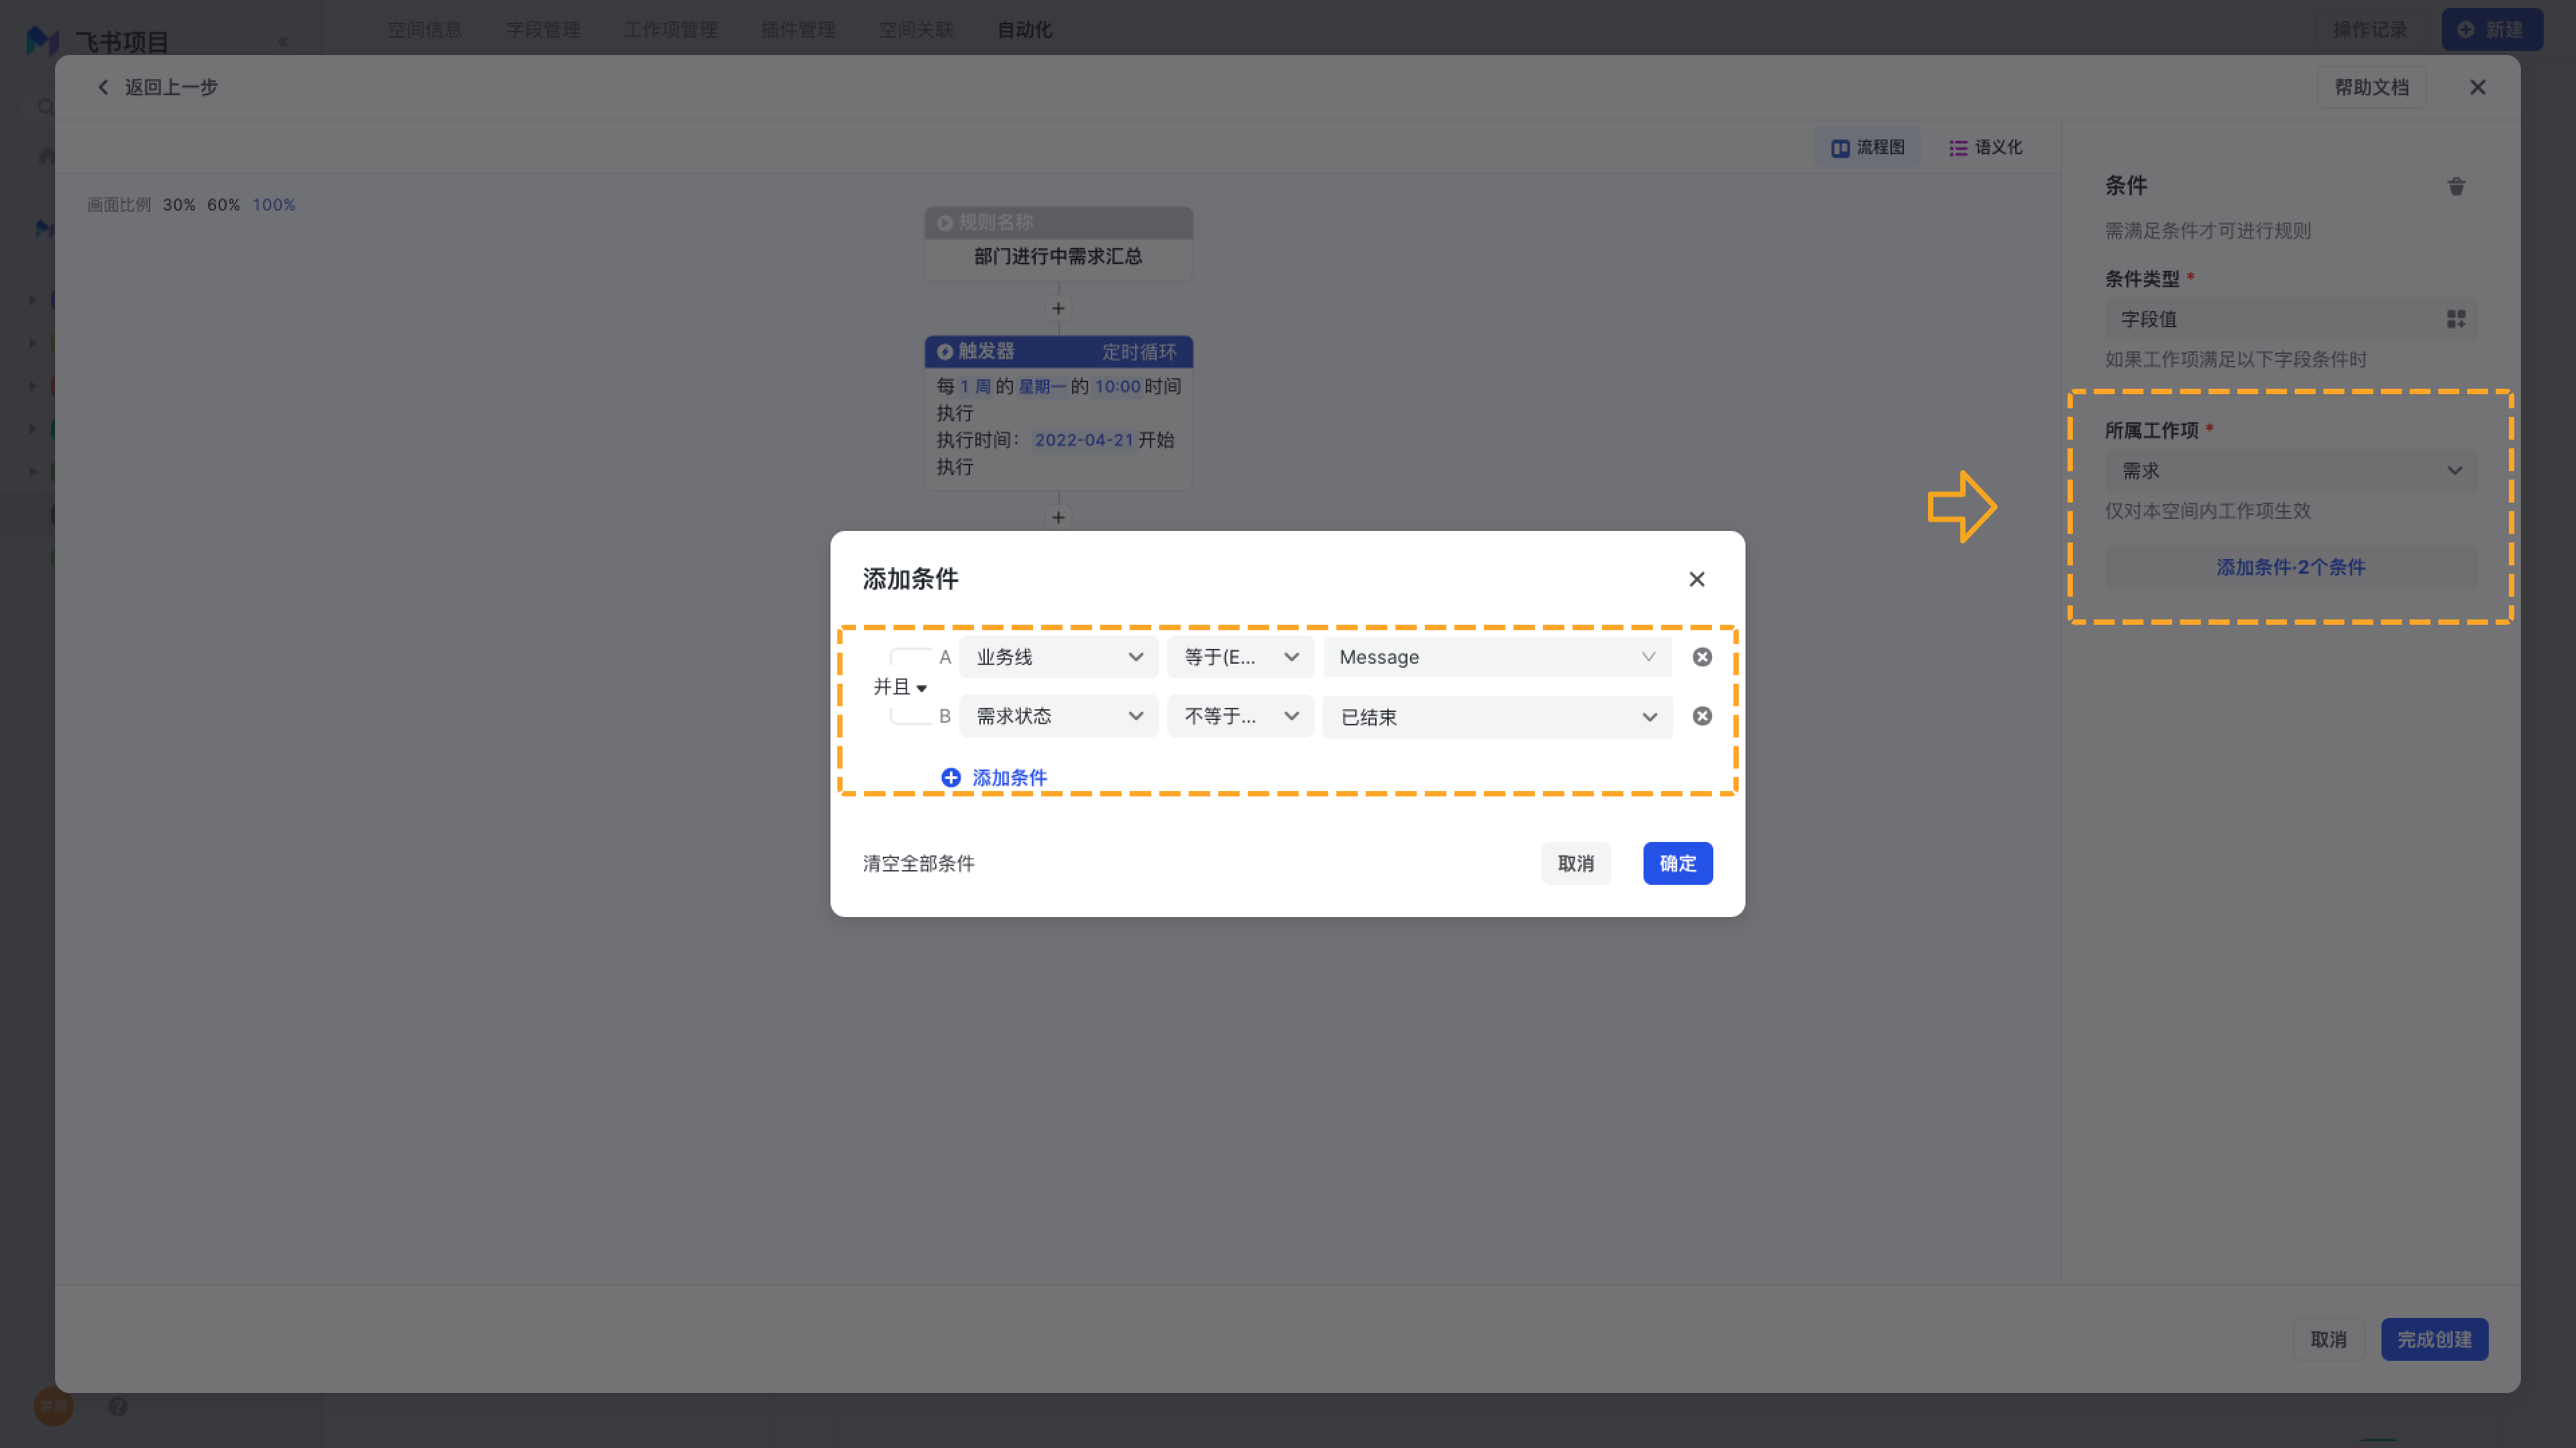Open the user avatar at bottom left
Viewport: 2576px width, 1448px height.
[53, 1406]
